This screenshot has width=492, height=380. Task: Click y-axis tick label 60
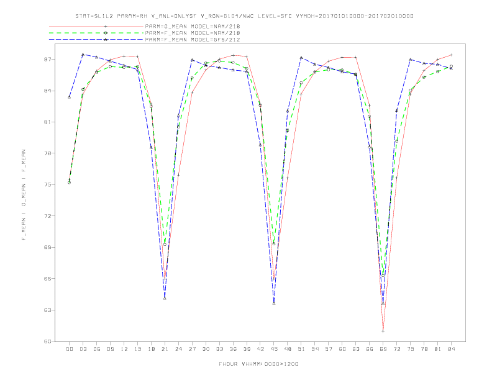tap(48, 341)
